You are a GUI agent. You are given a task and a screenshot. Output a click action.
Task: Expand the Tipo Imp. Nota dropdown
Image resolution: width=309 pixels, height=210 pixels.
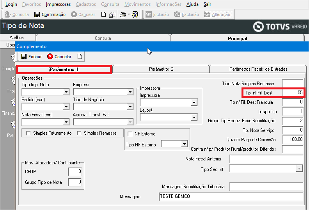66,92
